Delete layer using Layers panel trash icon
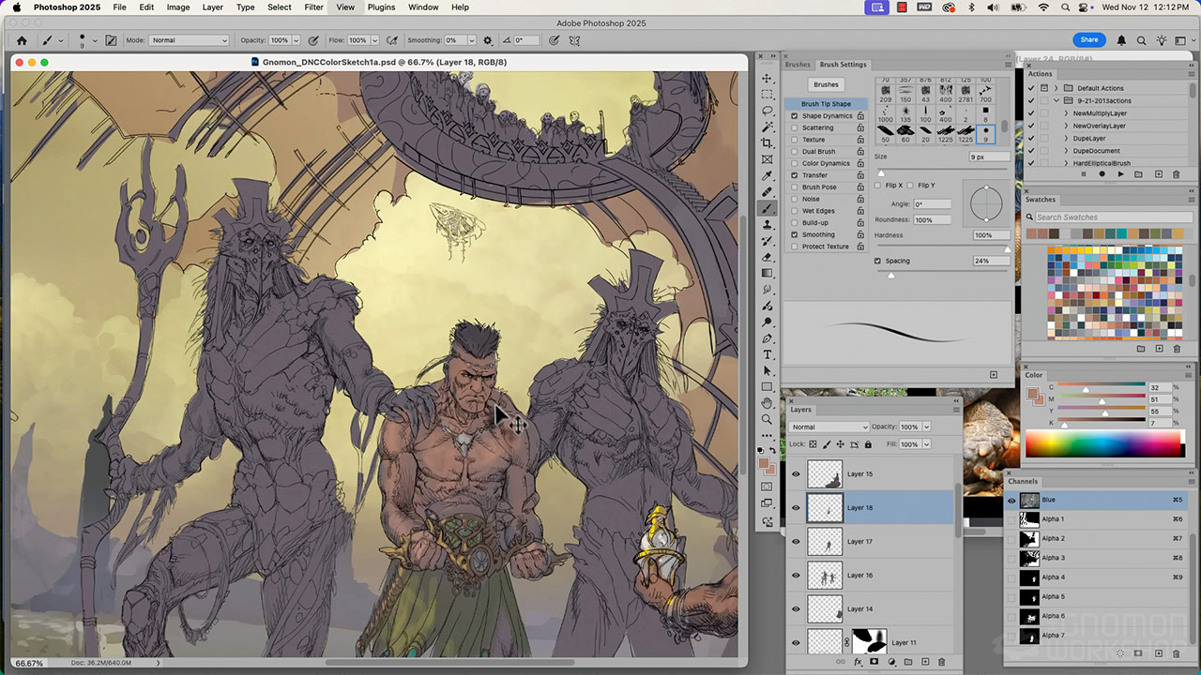This screenshot has width=1201, height=675. [x=941, y=662]
